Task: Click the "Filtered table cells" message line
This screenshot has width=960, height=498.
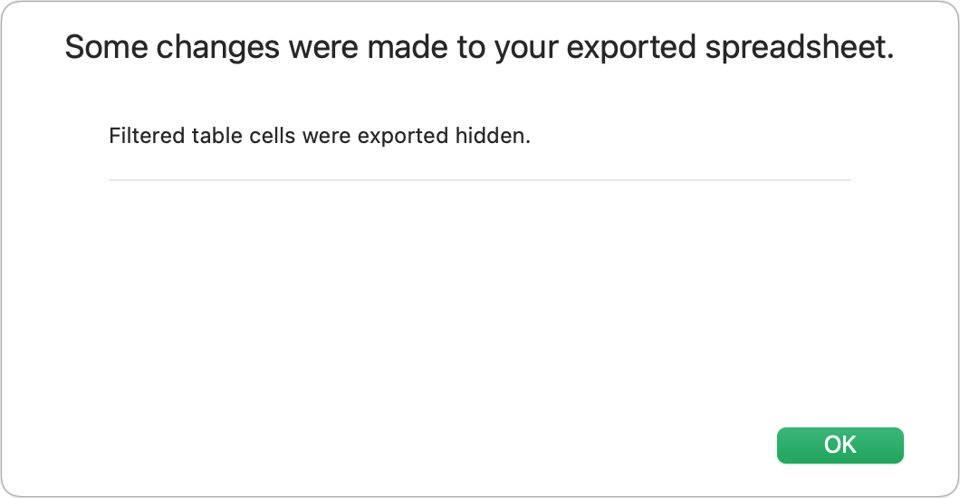Action: pos(319,137)
